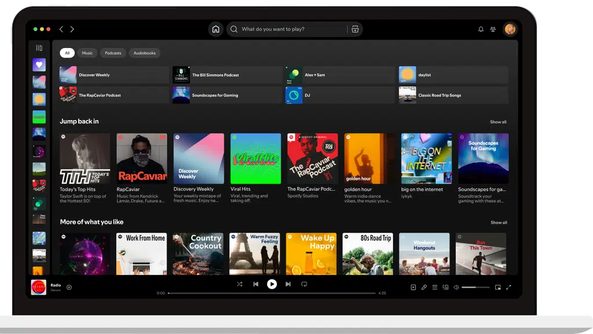This screenshot has height=334, width=593.
Task: Navigate forward with the right arrow
Action: [x=72, y=29]
